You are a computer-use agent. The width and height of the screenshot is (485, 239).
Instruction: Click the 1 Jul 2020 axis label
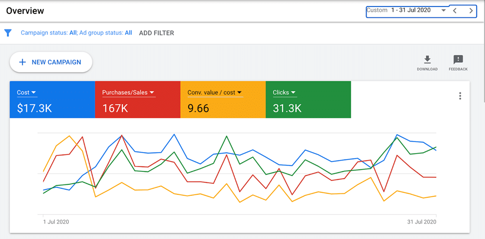click(x=55, y=222)
